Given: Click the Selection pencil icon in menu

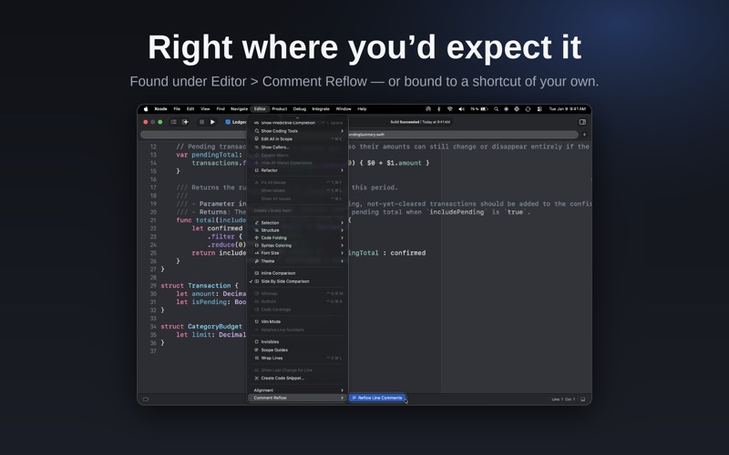Looking at the screenshot, I should [x=257, y=223].
